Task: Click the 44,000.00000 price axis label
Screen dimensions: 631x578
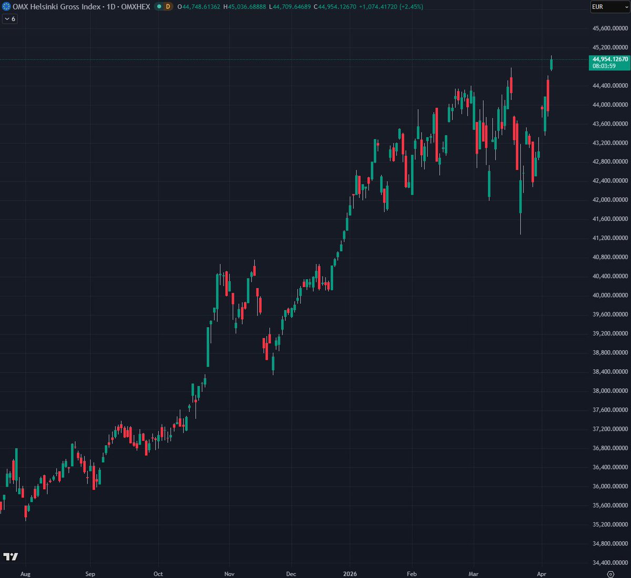Action: (610, 105)
